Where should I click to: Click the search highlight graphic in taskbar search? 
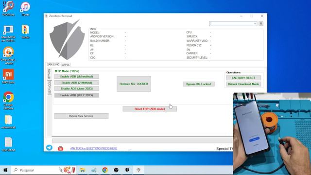67,170
